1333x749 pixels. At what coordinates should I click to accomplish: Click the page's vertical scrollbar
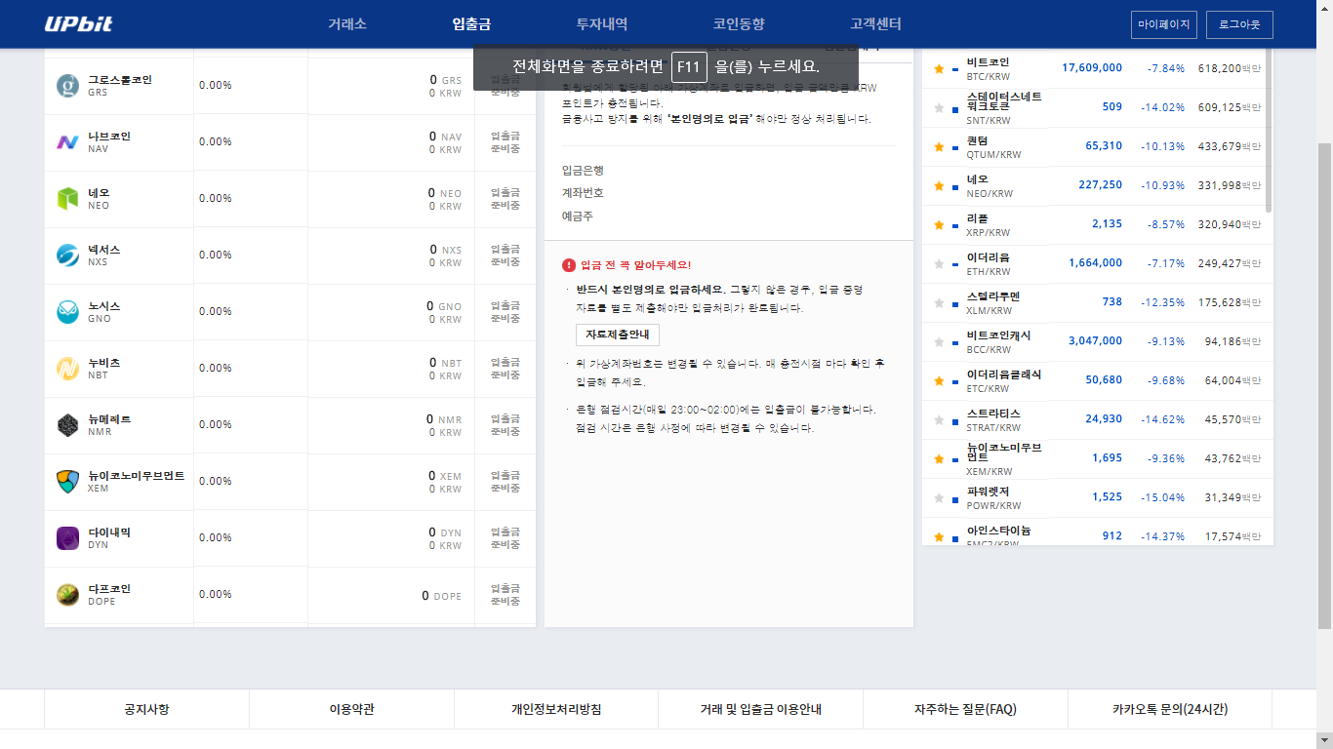point(1325,385)
